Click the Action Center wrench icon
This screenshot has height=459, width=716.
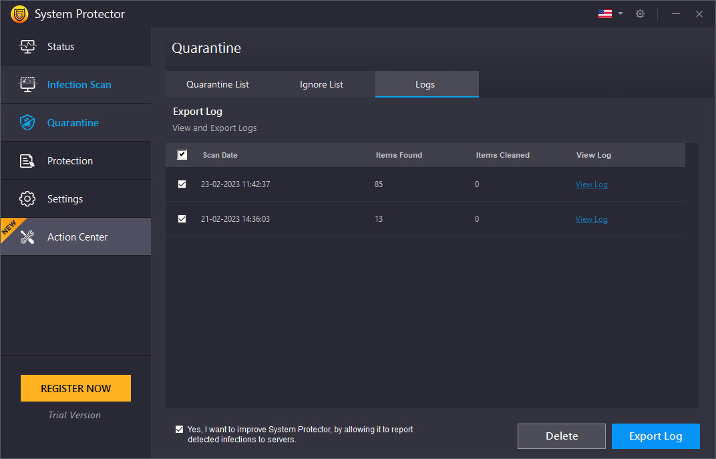click(x=28, y=237)
